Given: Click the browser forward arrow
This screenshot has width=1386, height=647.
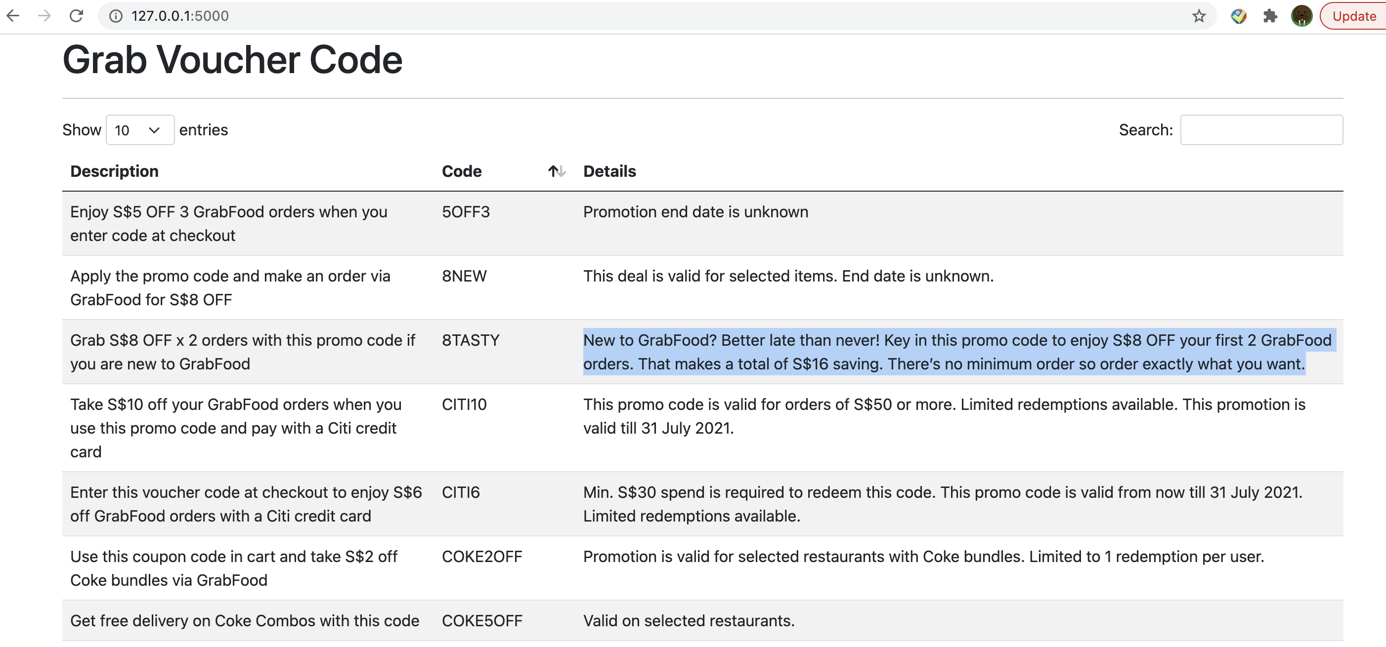Looking at the screenshot, I should point(44,16).
